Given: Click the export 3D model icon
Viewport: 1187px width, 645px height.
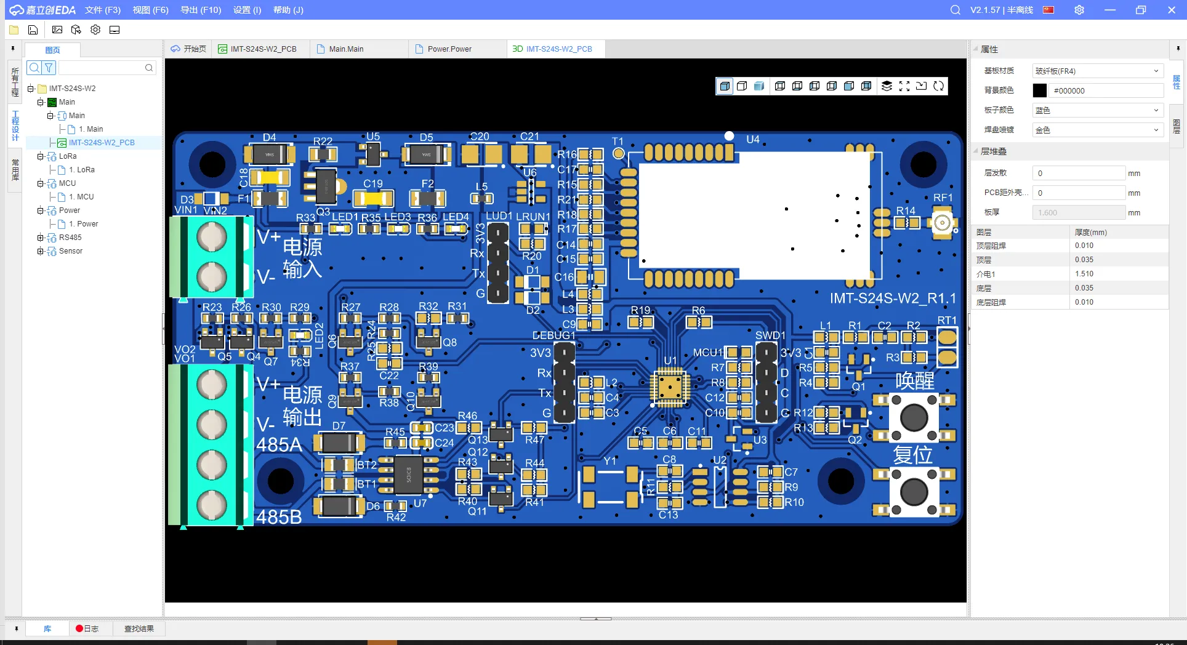Looking at the screenshot, I should point(76,30).
